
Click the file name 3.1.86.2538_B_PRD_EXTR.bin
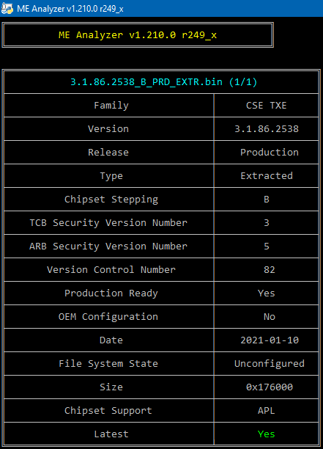(146, 82)
